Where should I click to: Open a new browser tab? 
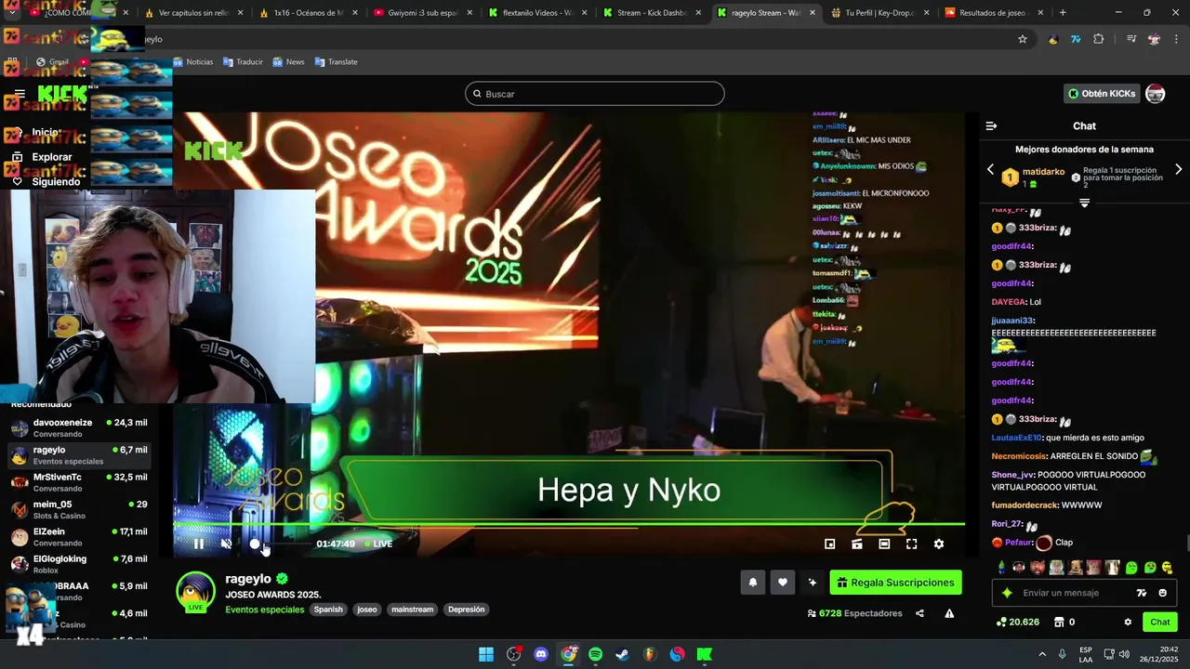pos(1063,13)
